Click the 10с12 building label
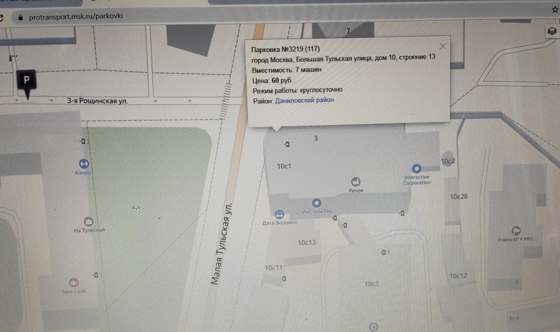The width and height of the screenshot is (560, 332). point(458,276)
